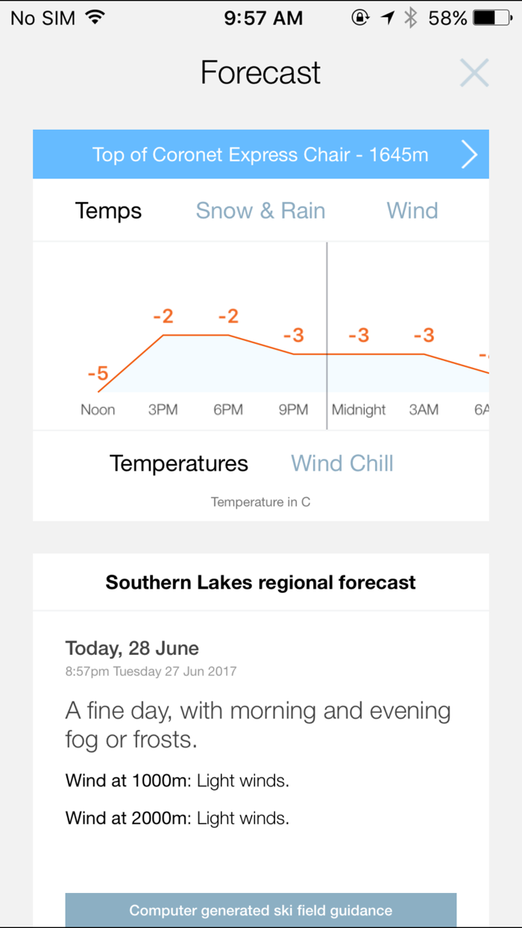Screen dimensions: 522x928
Task: Switch to the Wind tab
Action: pyautogui.click(x=412, y=210)
